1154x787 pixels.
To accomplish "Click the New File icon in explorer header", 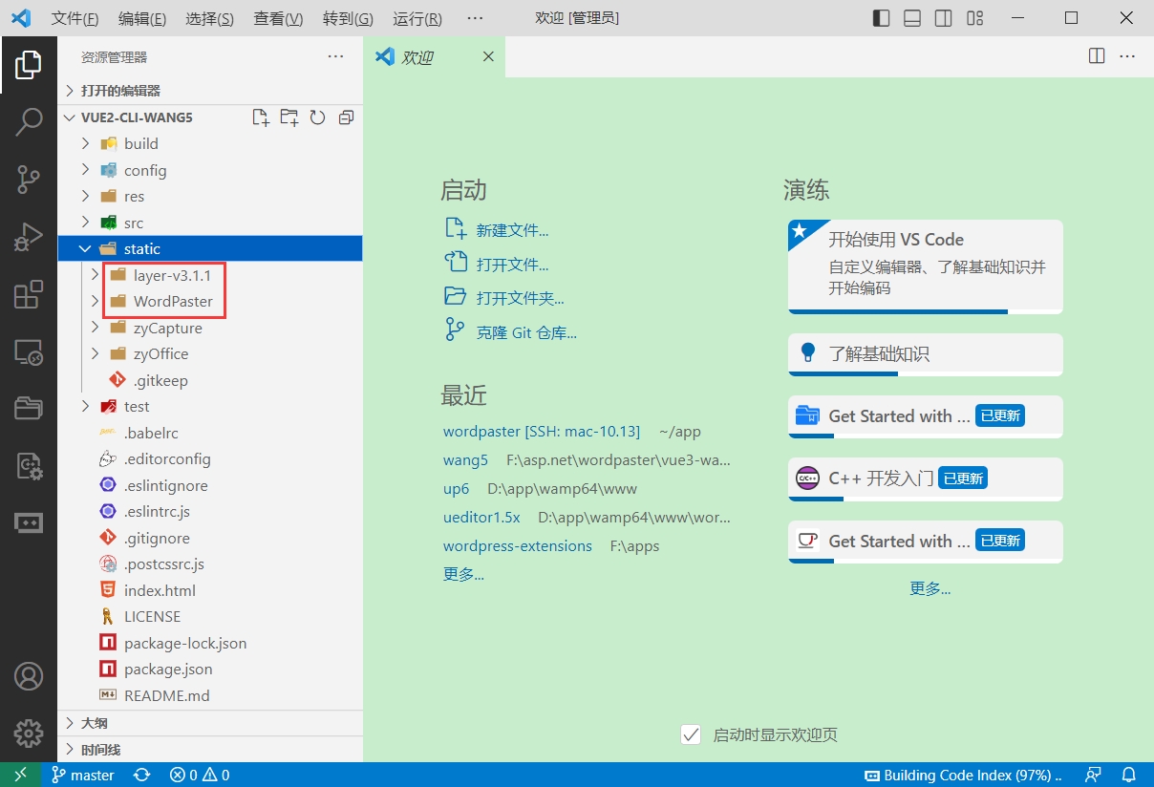I will [x=260, y=117].
